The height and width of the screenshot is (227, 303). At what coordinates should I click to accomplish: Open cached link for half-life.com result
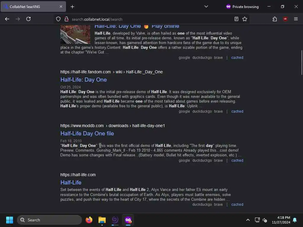click(x=237, y=205)
